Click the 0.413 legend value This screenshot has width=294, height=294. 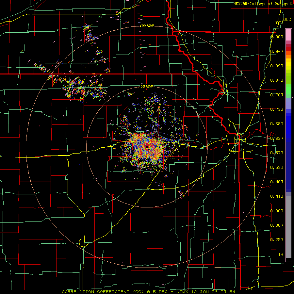point(277,196)
